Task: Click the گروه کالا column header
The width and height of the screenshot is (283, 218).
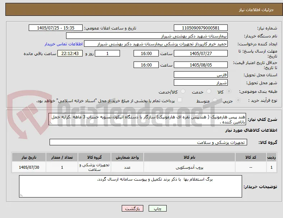Action: [94, 157]
